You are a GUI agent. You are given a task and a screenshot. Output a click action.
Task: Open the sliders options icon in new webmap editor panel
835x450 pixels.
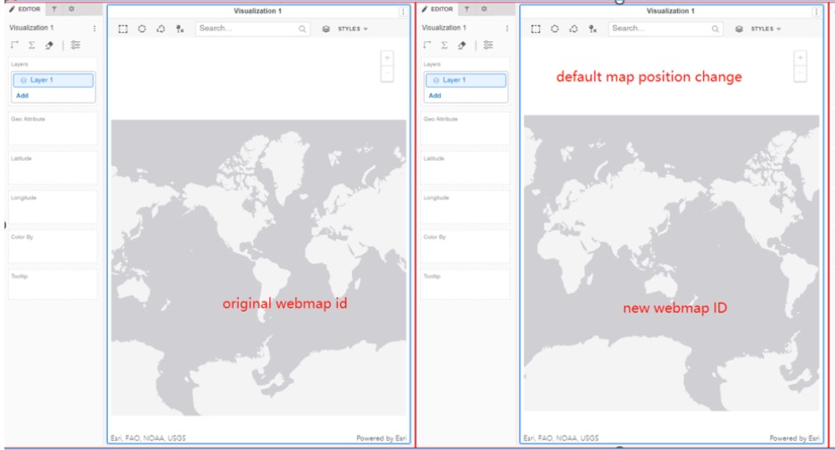(488, 46)
